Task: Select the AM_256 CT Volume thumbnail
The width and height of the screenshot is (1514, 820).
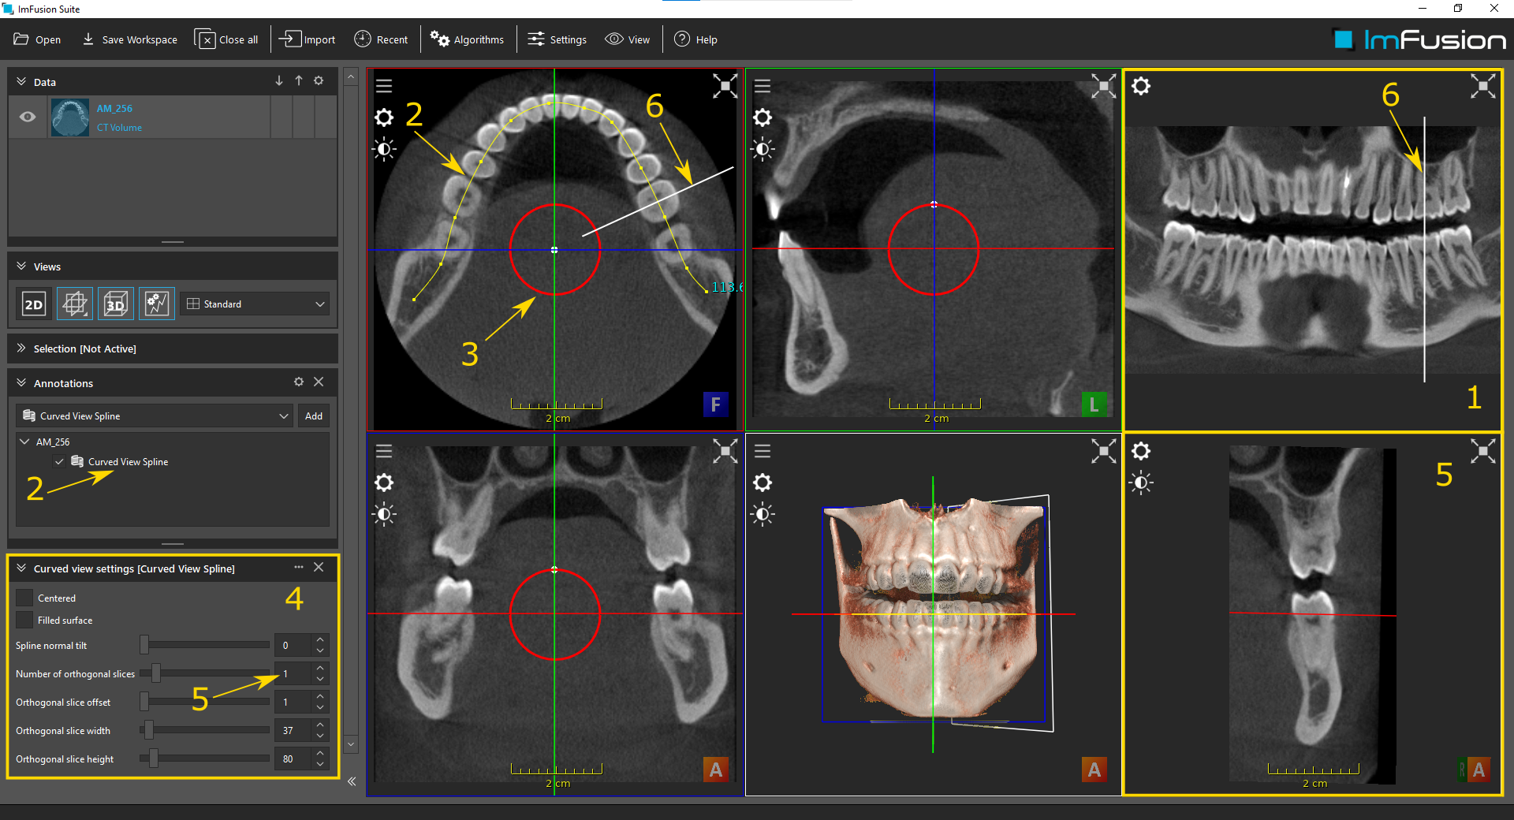Action: click(x=70, y=117)
